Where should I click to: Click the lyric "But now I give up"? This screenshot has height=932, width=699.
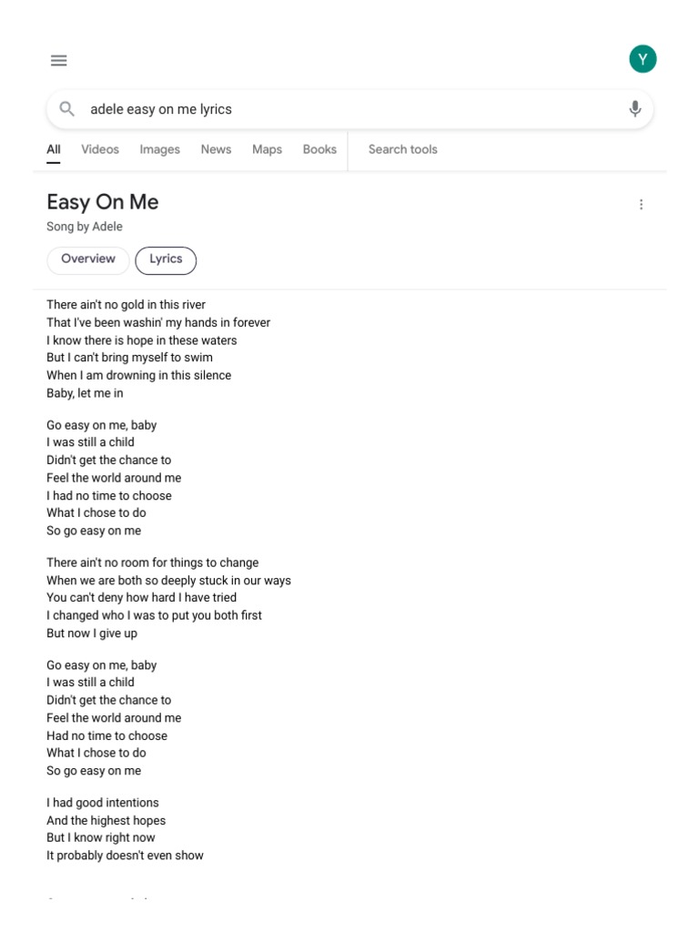tap(92, 633)
